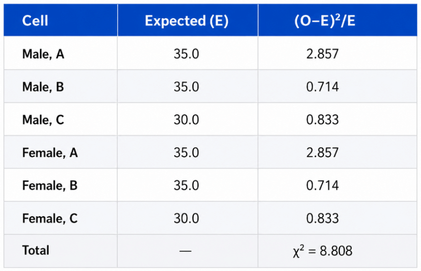This screenshot has width=421, height=271.
Task: Select the Female, C contribution 0.833
Action: point(322,218)
